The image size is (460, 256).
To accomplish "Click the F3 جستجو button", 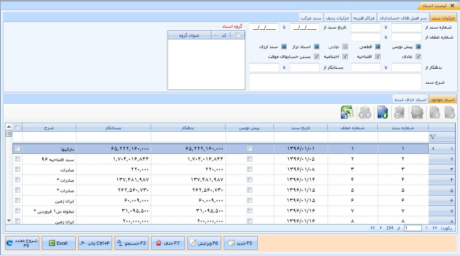I will pos(132,243).
